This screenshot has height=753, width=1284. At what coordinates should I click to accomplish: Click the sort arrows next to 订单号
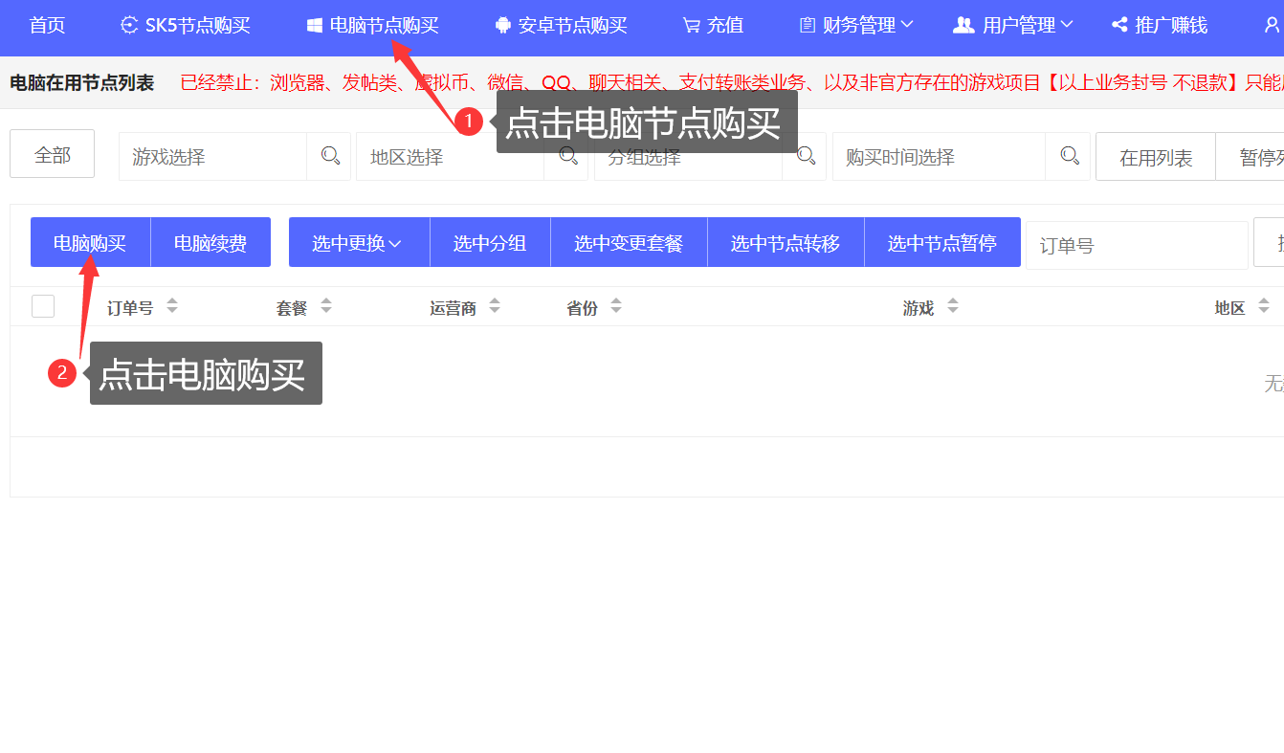coord(172,306)
